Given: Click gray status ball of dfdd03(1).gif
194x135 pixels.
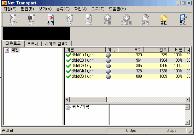Looking at the screenshot, I should click(x=109, y=66).
